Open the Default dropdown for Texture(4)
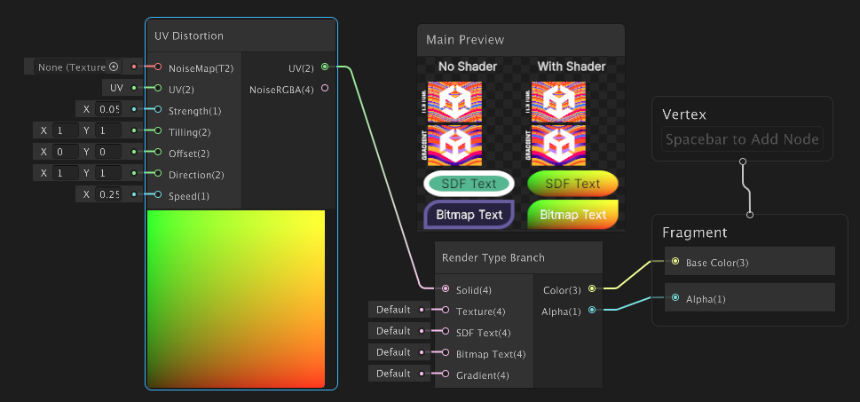The width and height of the screenshot is (860, 402). pos(393,311)
